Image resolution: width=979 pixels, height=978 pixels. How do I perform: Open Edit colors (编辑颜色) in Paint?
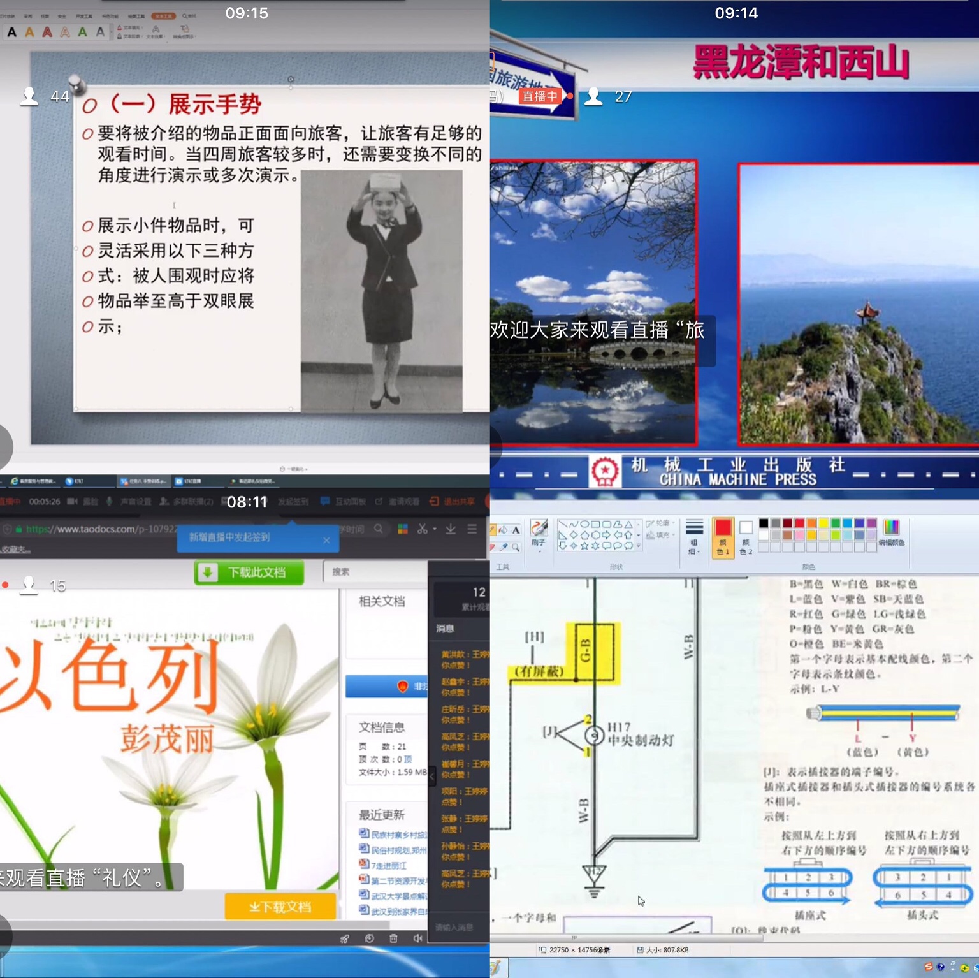(891, 532)
